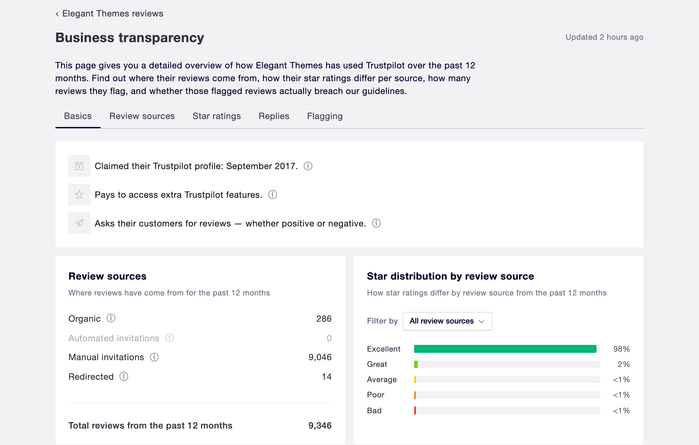Click the Review sources navigation tab
699x445 pixels.
(x=142, y=116)
